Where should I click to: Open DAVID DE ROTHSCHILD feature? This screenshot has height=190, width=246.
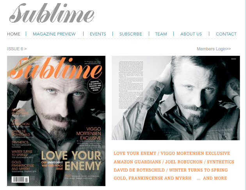(139, 170)
